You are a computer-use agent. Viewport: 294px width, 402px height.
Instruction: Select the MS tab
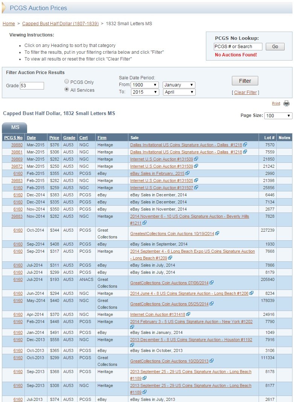pyautogui.click(x=14, y=128)
